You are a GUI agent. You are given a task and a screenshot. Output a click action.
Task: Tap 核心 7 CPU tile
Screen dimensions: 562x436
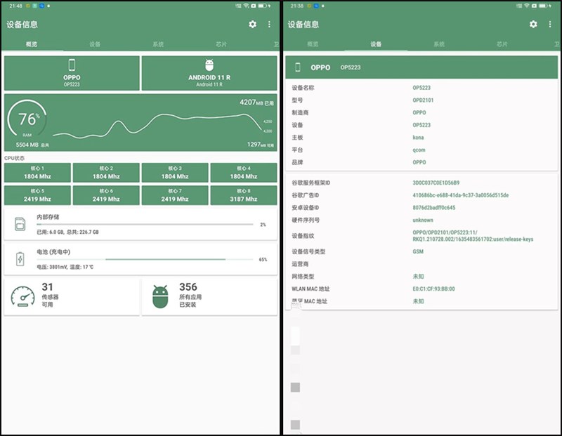point(175,195)
